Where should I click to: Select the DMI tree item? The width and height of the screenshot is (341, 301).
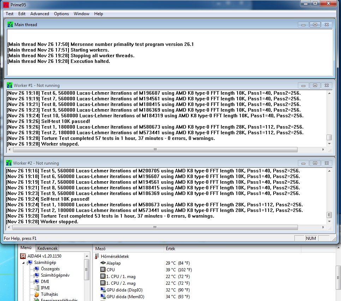45,282
